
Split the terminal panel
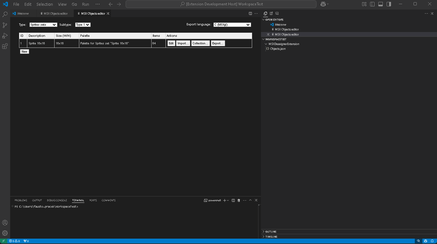pyautogui.click(x=233, y=200)
